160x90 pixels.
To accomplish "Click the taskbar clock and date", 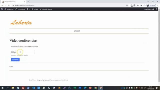I will point(150,88).
